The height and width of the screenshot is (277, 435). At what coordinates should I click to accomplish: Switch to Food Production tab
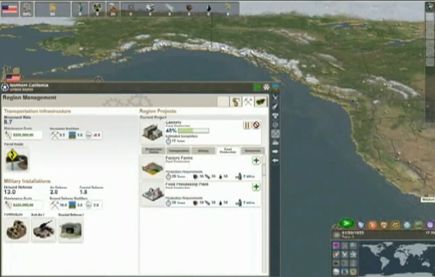227,151
